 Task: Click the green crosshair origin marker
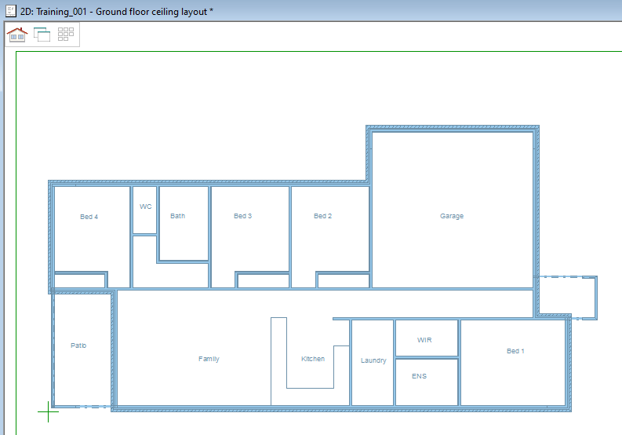coord(48,411)
